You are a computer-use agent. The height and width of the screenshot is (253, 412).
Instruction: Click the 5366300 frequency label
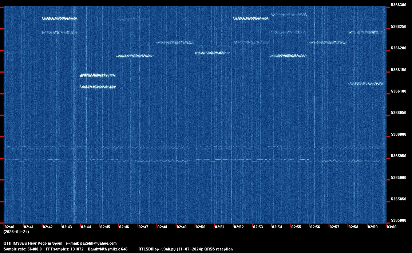point(398,5)
